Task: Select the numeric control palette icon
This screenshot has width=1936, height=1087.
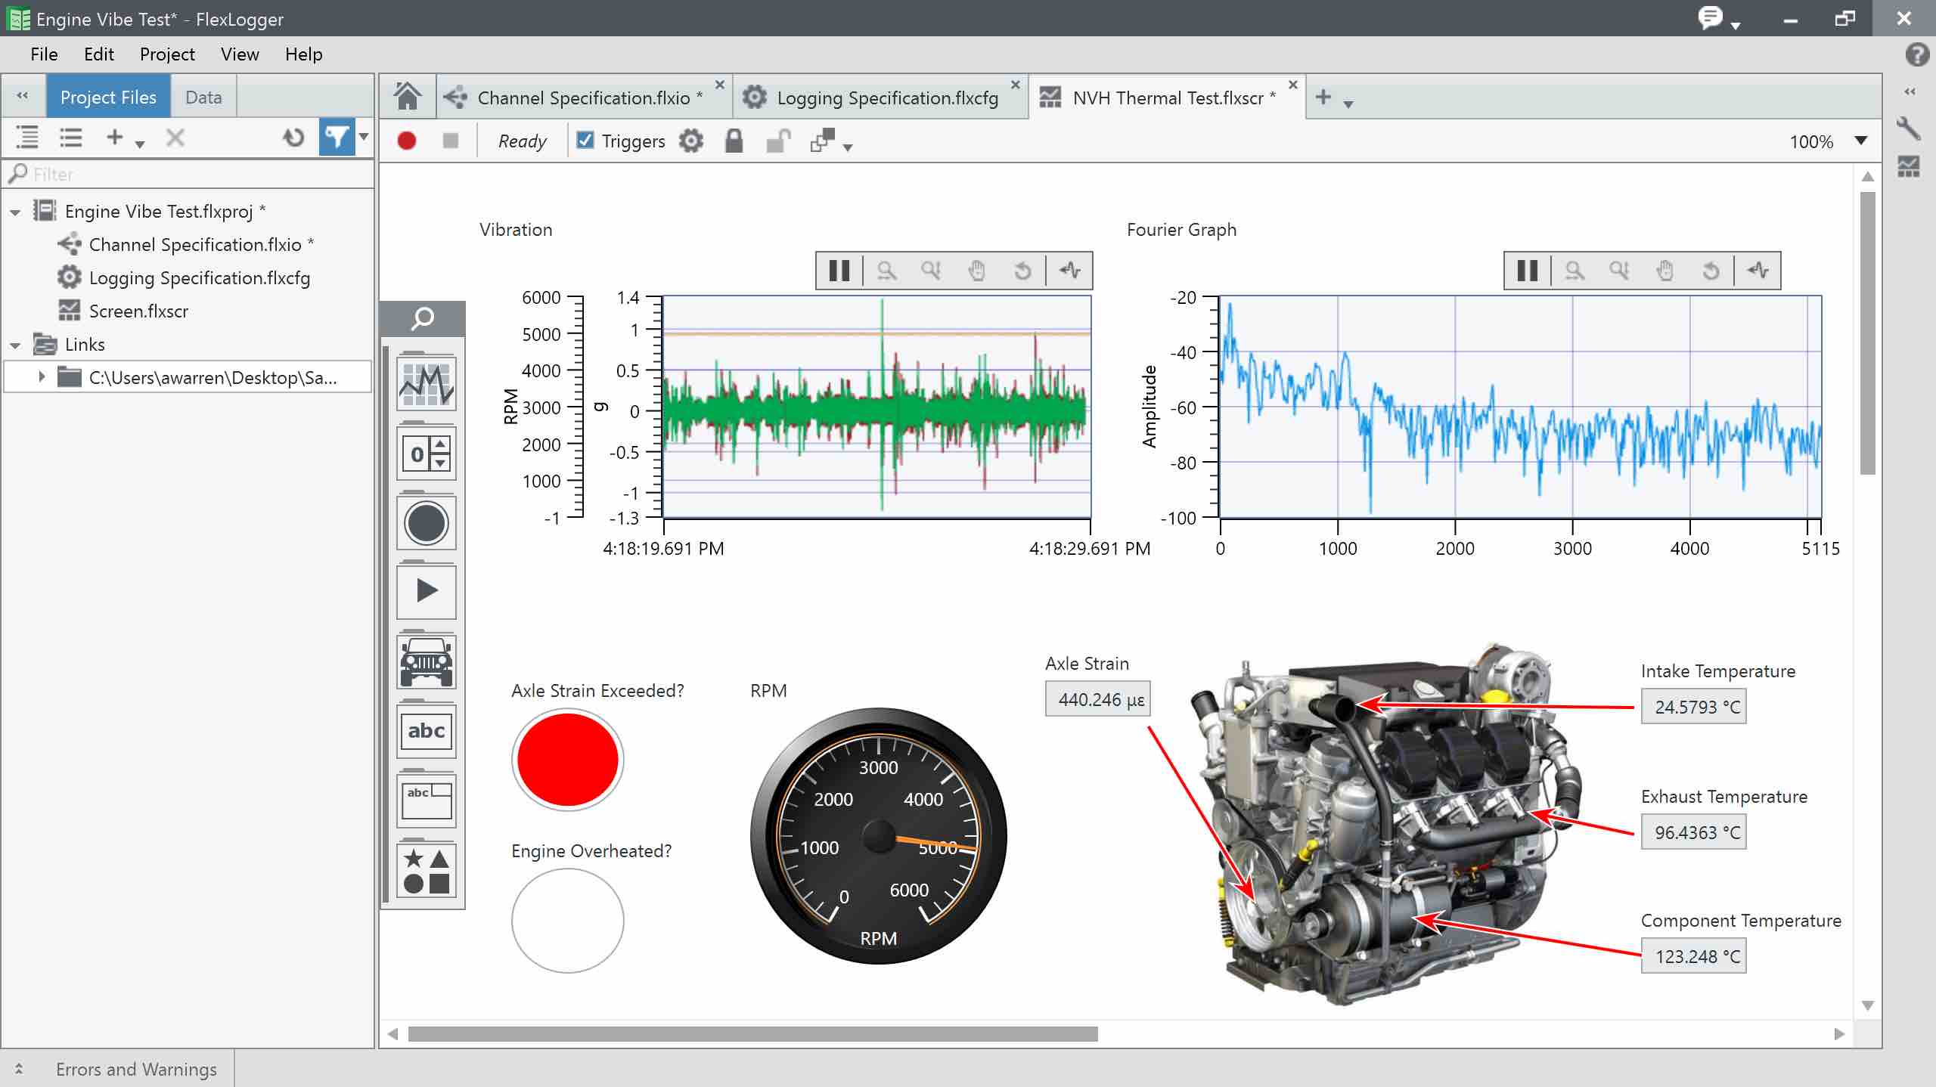Action: (427, 454)
